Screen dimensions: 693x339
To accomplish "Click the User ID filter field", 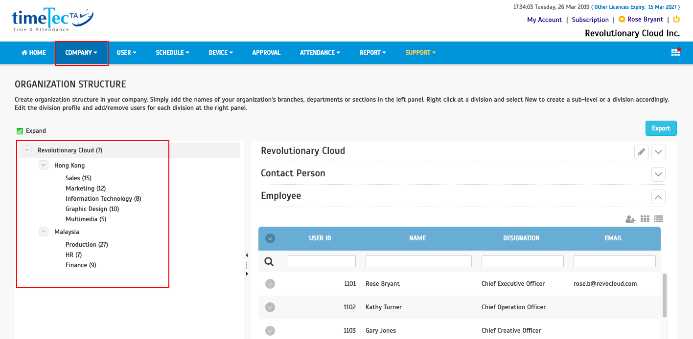I will point(321,261).
